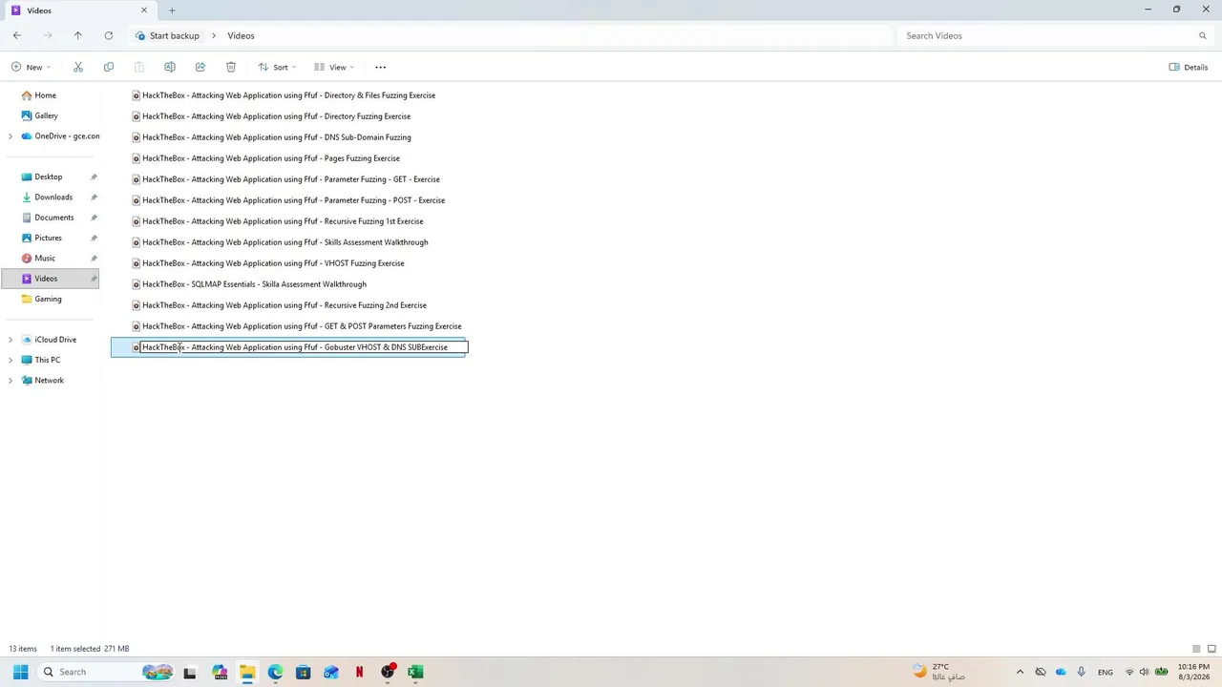Open volume control in tray
The width and height of the screenshot is (1222, 687).
[x=1144, y=672]
